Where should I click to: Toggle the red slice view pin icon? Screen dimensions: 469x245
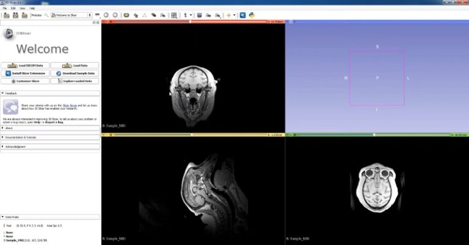tap(104, 22)
